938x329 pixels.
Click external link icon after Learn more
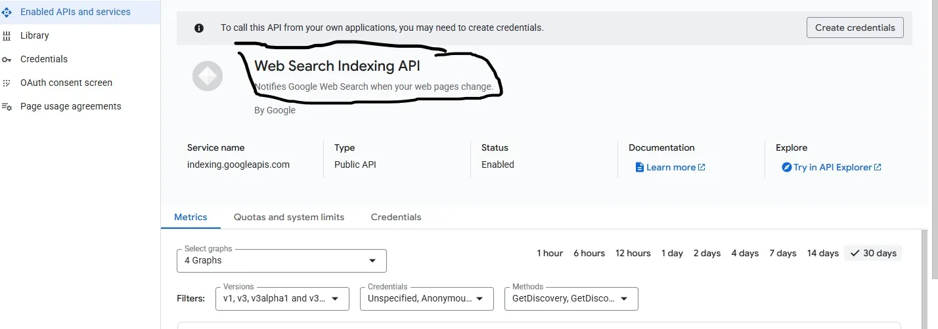(x=702, y=167)
